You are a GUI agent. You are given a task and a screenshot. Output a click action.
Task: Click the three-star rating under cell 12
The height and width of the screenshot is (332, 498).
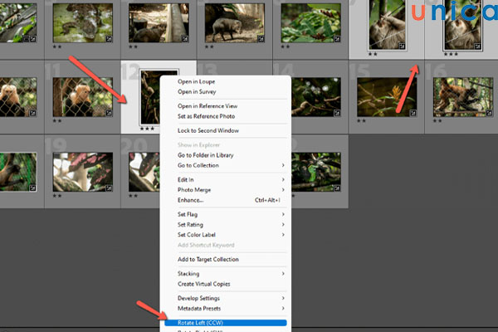click(x=148, y=129)
